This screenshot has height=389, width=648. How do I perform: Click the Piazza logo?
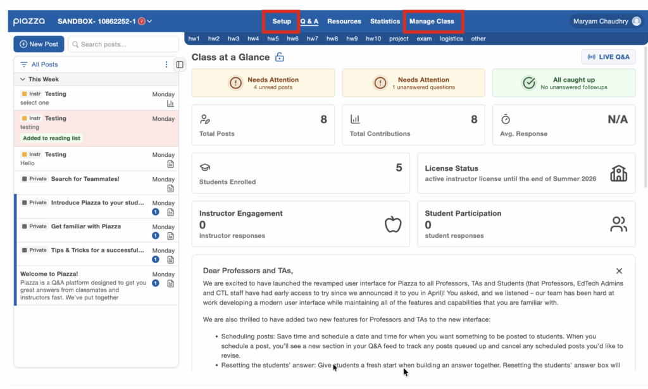pyautogui.click(x=29, y=22)
